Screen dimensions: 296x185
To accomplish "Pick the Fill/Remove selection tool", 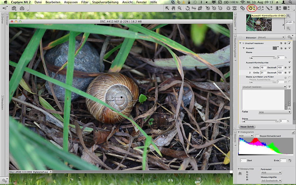I will pos(286,8).
